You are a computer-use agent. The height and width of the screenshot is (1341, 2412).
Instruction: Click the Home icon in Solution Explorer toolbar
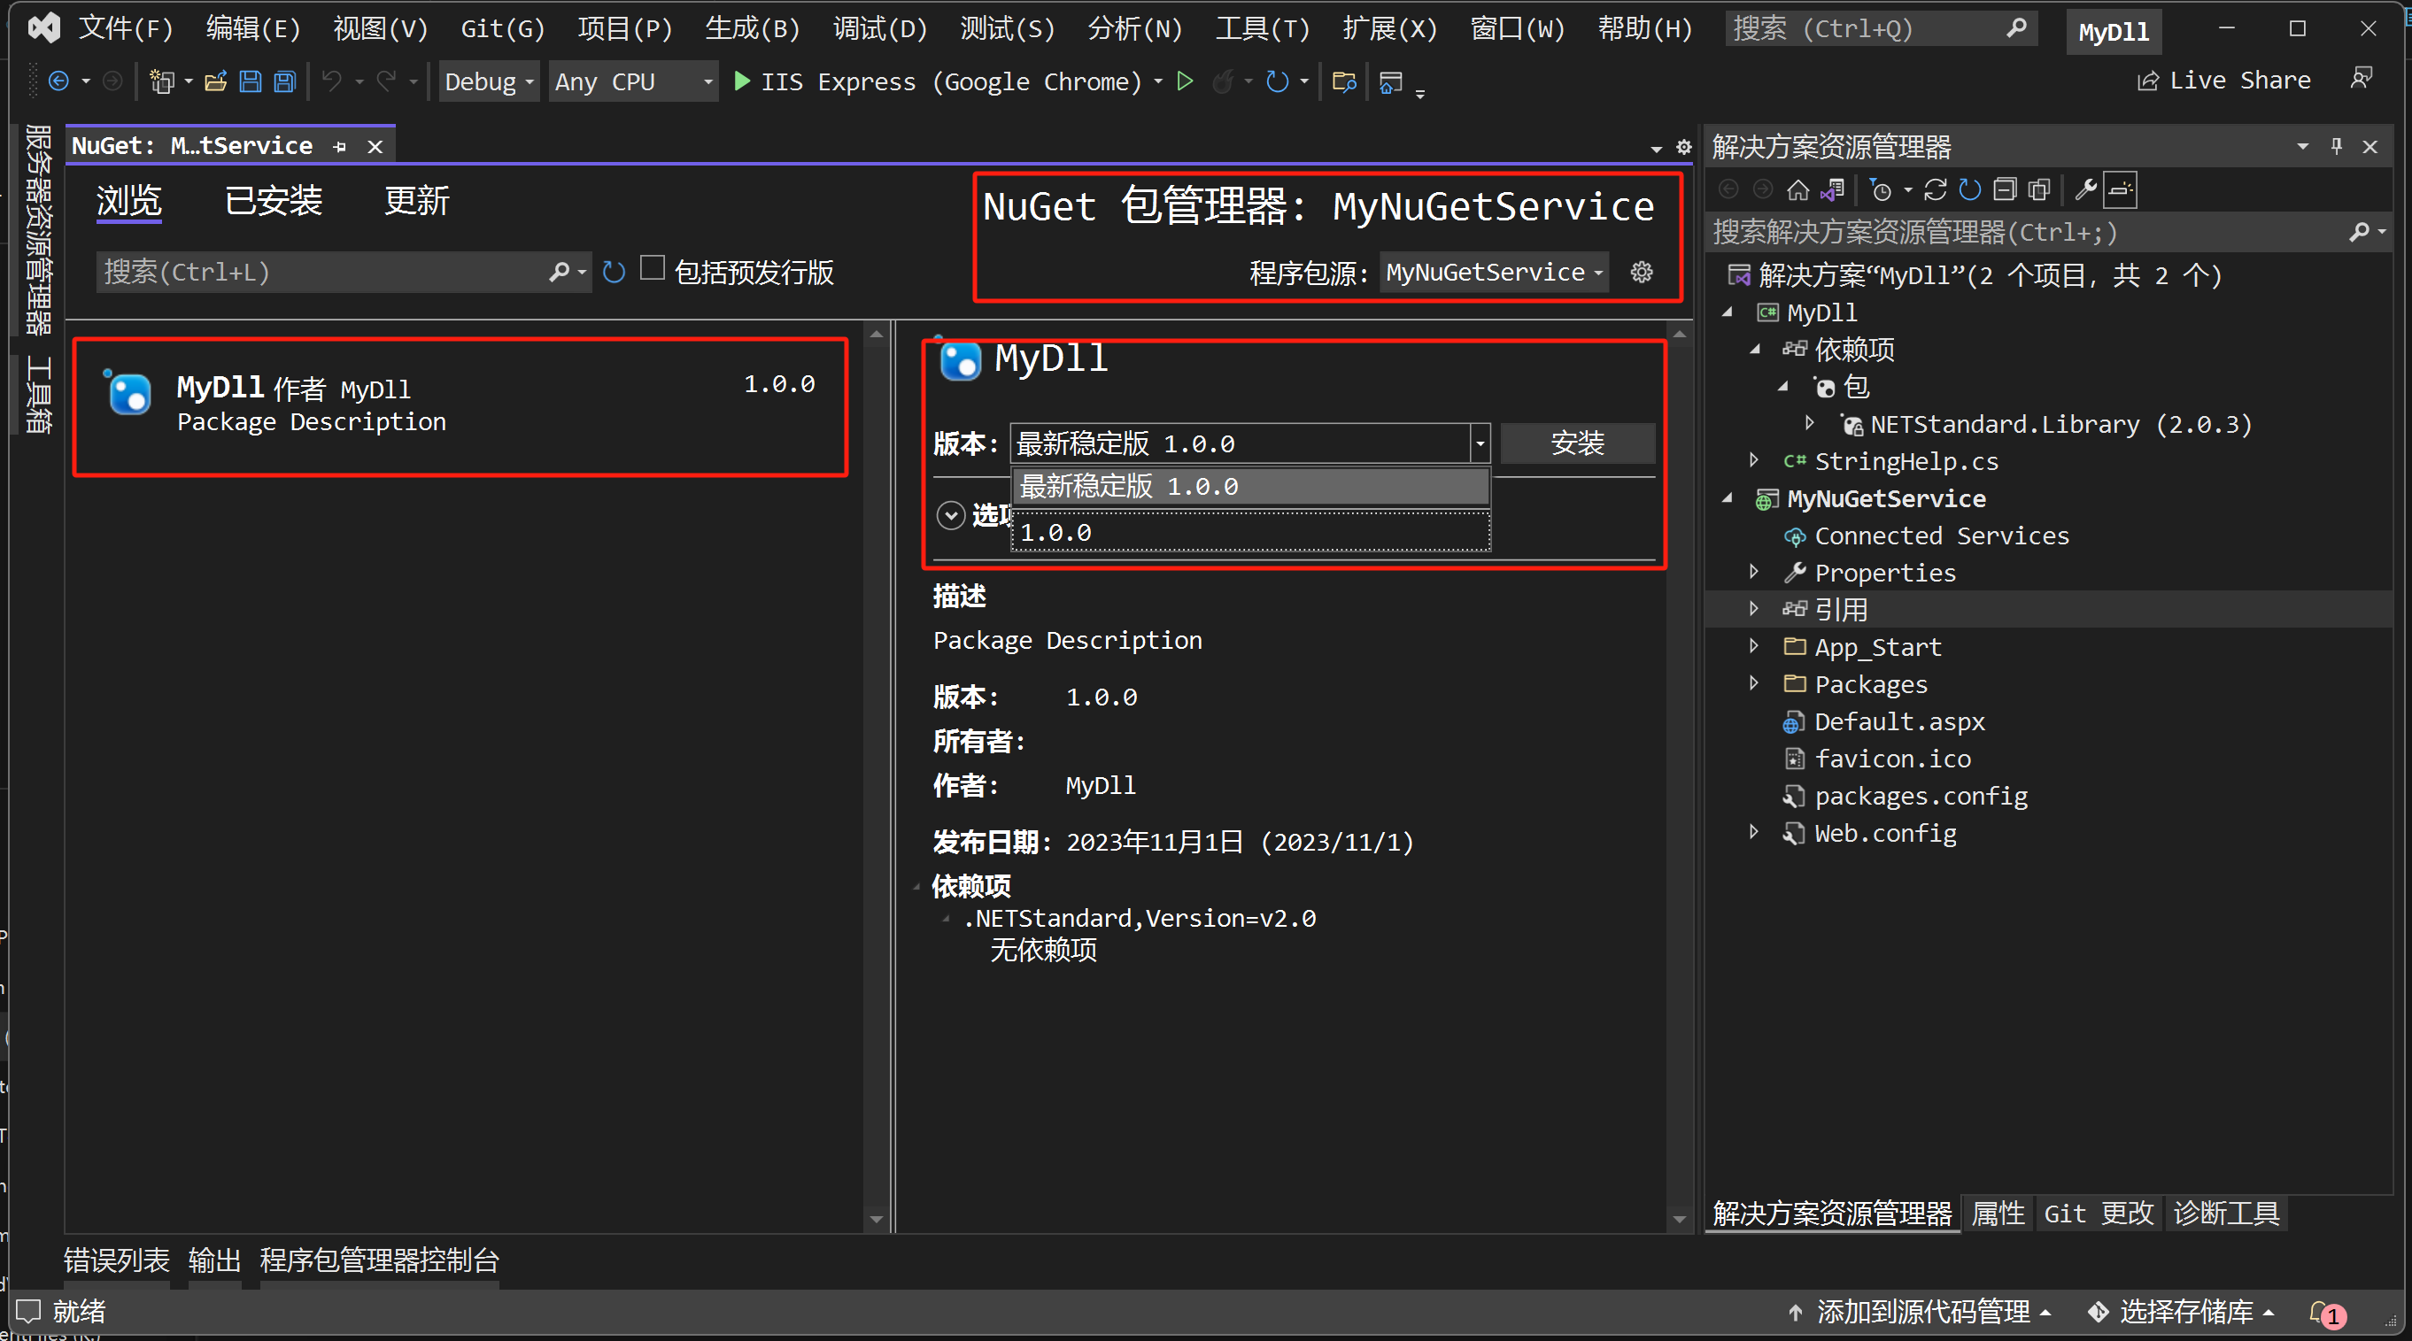pos(1797,190)
